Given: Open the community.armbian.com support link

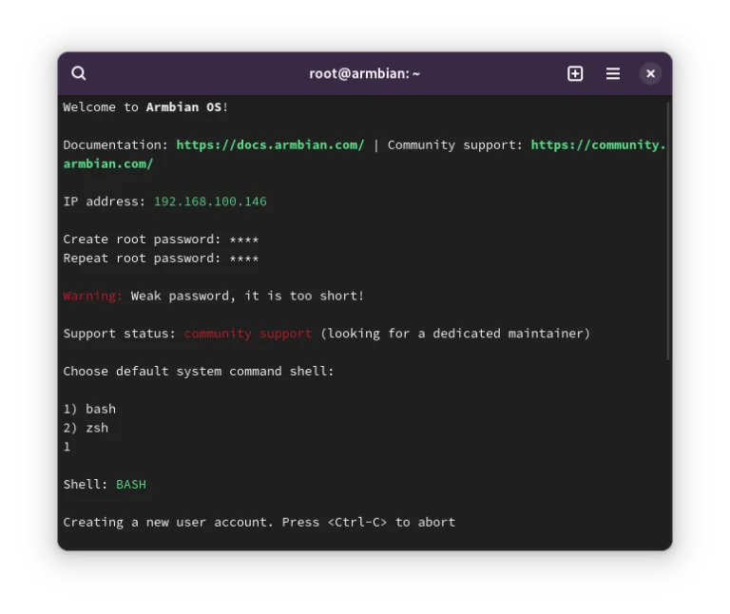Looking at the screenshot, I should pos(597,144).
